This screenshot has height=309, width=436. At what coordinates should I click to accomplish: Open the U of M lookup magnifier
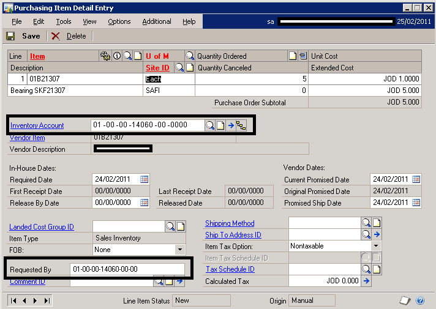pyautogui.click(x=190, y=56)
